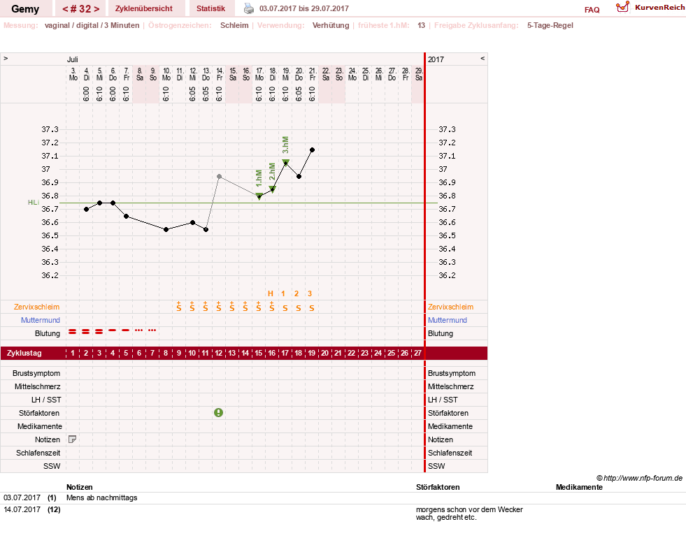Click the temperature point on cycle day 18

pyautogui.click(x=299, y=177)
